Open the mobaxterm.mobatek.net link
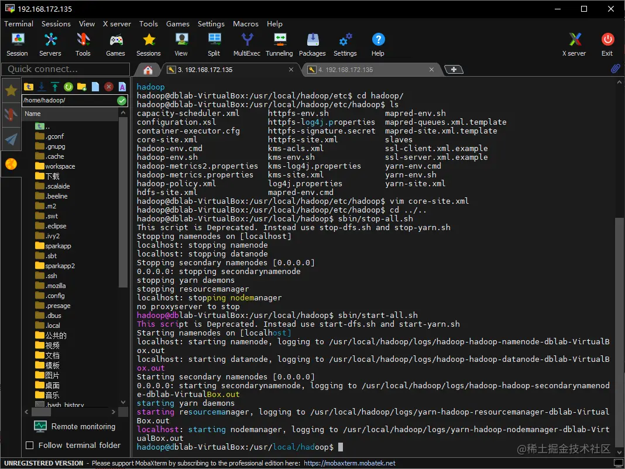 click(x=349, y=463)
